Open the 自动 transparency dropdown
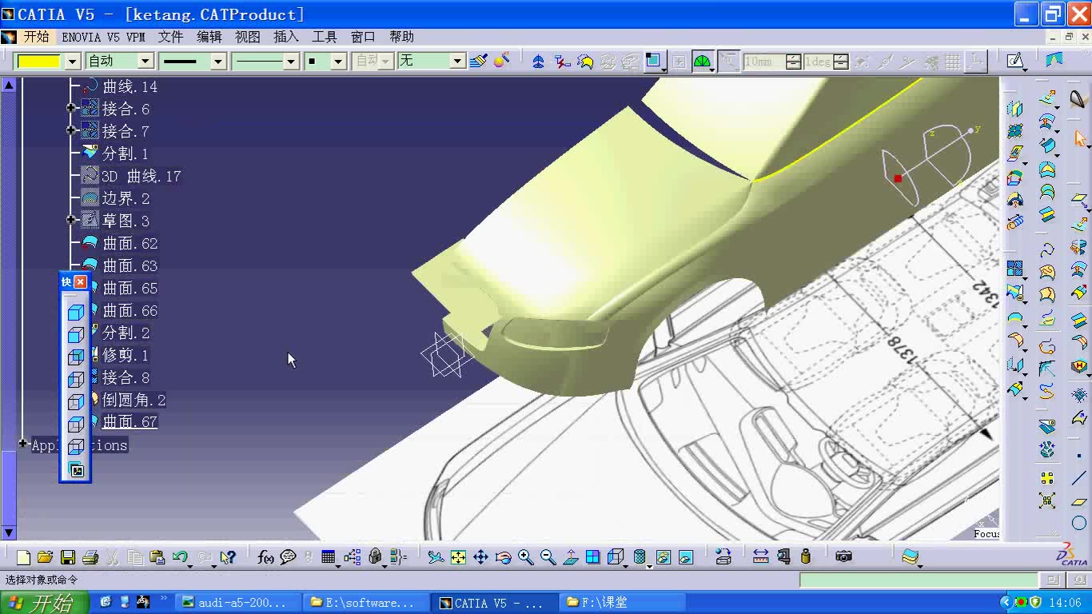 pos(145,62)
